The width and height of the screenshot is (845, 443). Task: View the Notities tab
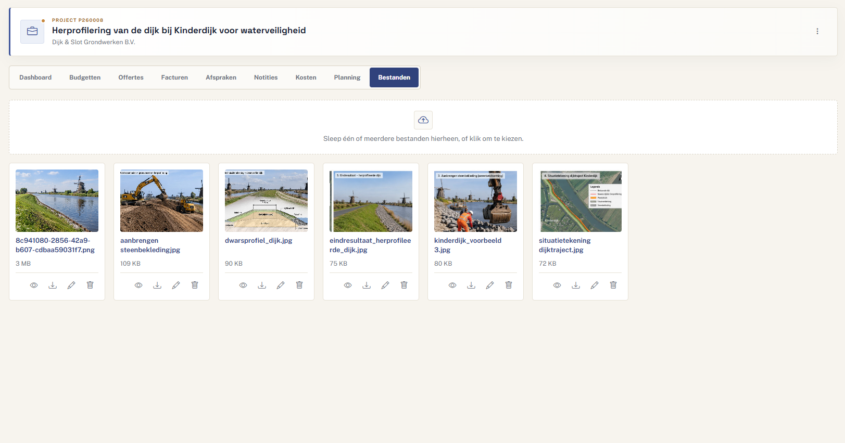coord(266,77)
